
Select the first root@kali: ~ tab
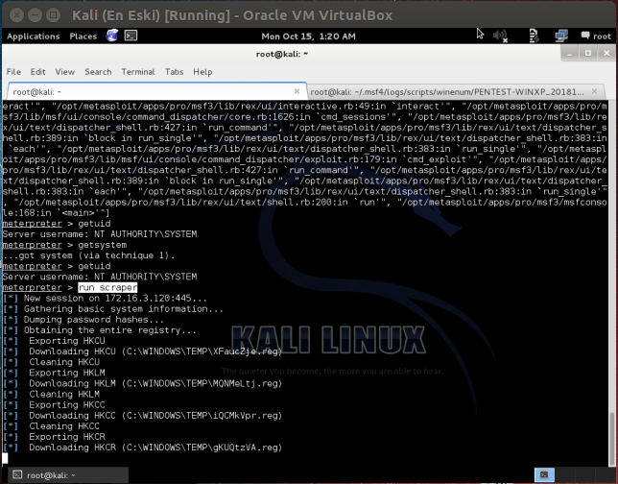click(156, 91)
